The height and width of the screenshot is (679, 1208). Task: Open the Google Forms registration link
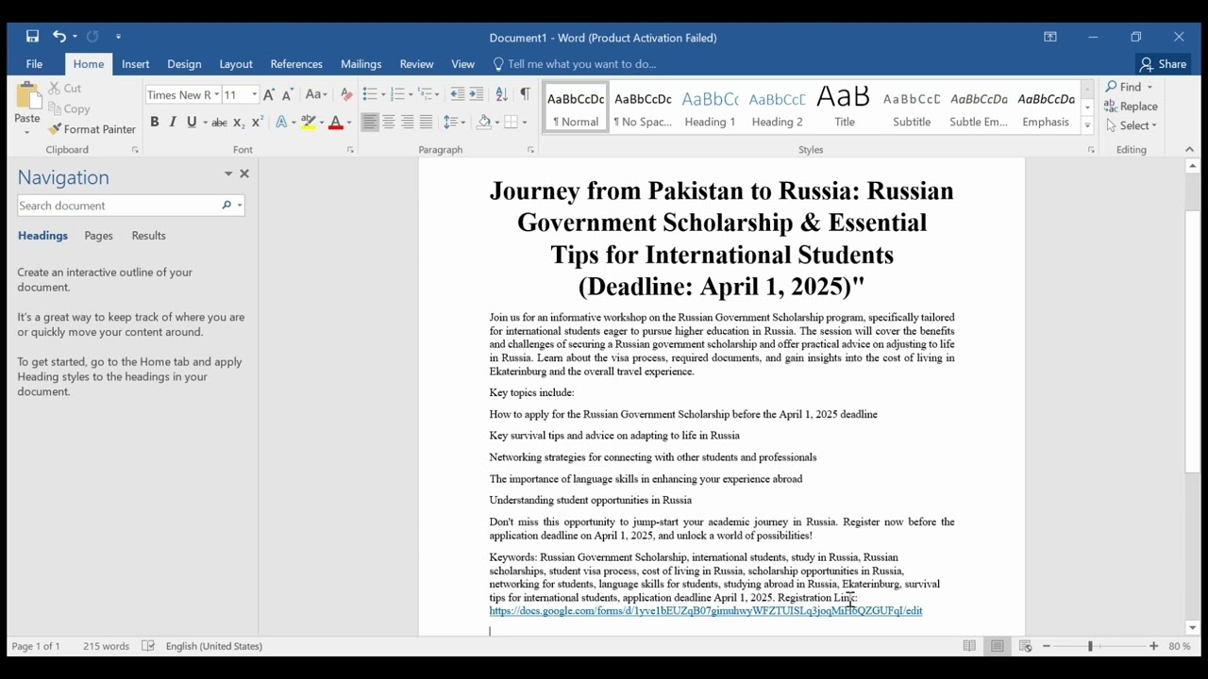click(706, 611)
